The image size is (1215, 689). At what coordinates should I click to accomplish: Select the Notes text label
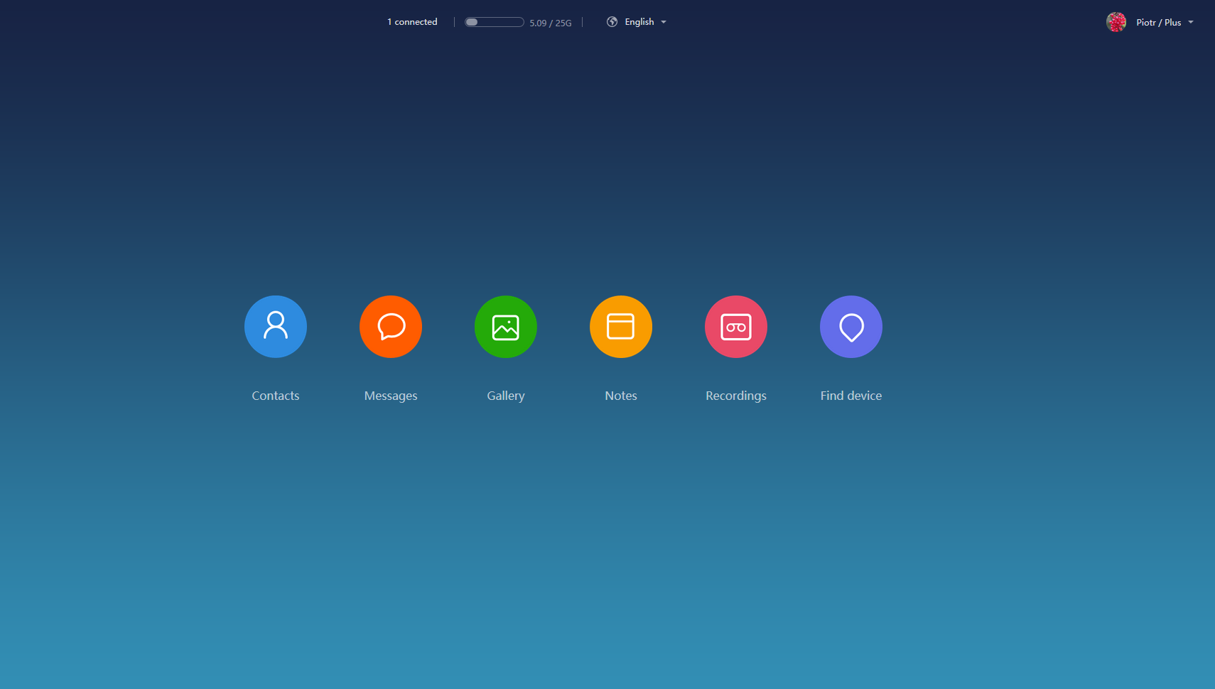(x=621, y=396)
